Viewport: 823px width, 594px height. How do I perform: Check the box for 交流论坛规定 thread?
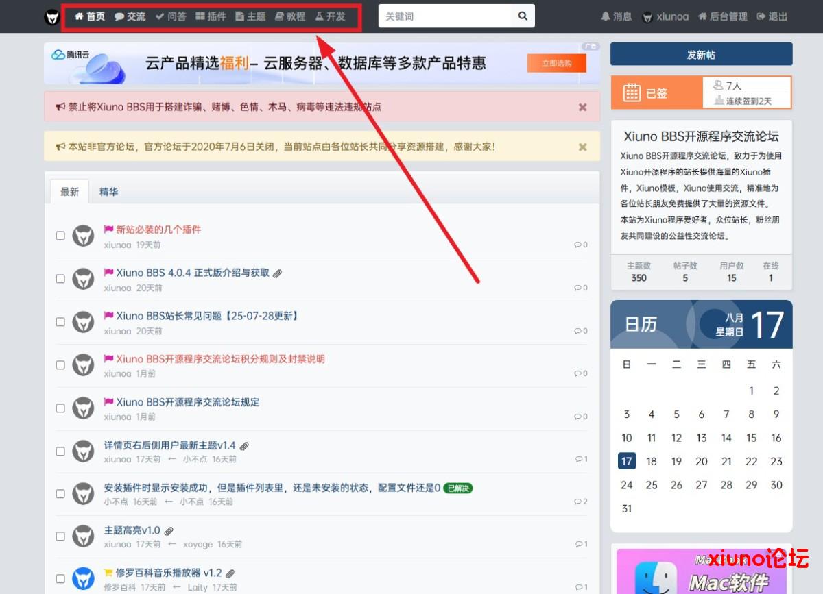(x=60, y=408)
